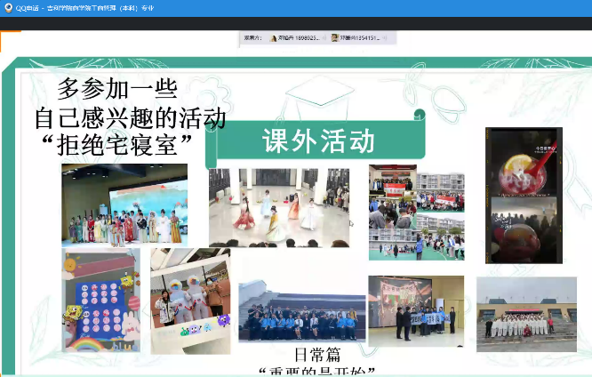The height and width of the screenshot is (377, 592).
Task: Open the photo collage with red banner
Action: (x=416, y=212)
